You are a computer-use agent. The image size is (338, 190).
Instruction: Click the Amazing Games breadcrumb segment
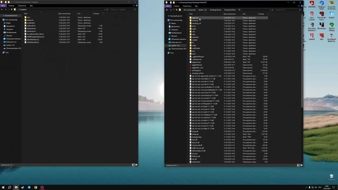[x=215, y=10]
